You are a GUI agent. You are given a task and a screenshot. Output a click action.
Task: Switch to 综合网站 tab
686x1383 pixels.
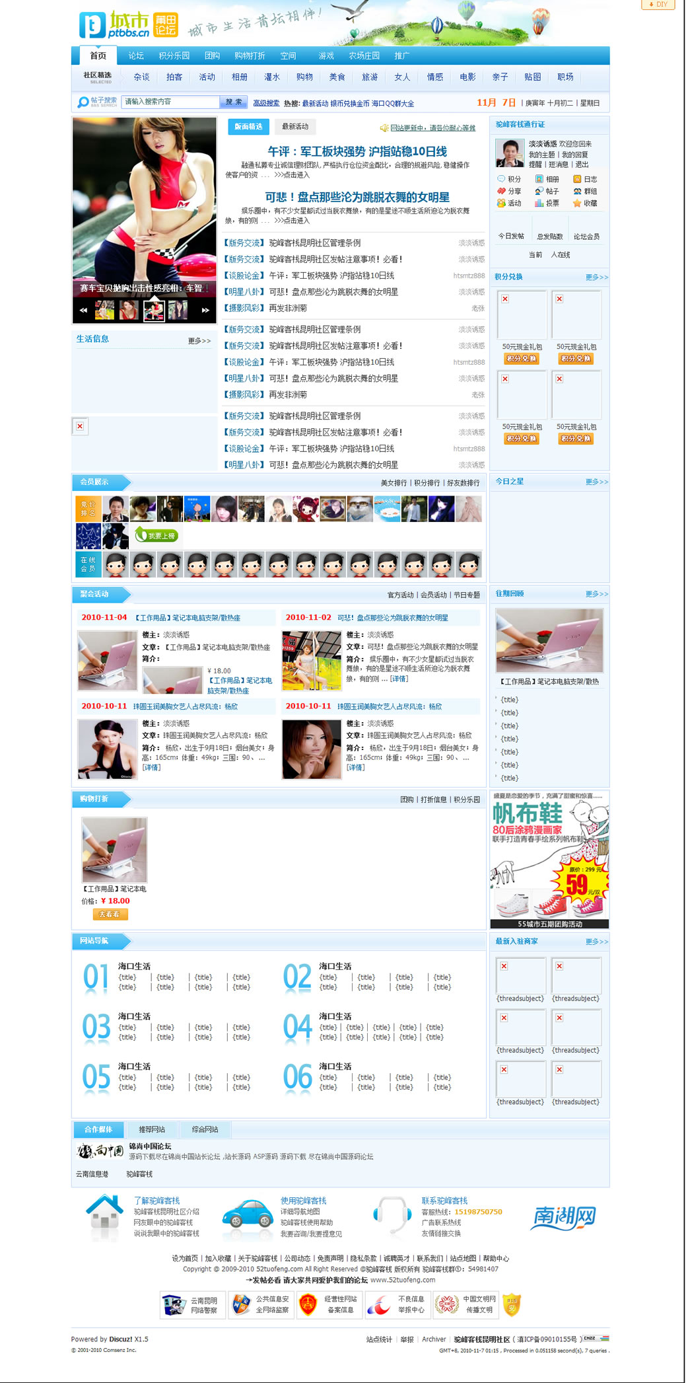pos(205,1129)
